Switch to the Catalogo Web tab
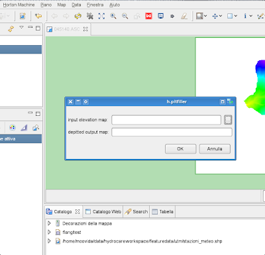Screen dimensions: 265x255 [103, 212]
